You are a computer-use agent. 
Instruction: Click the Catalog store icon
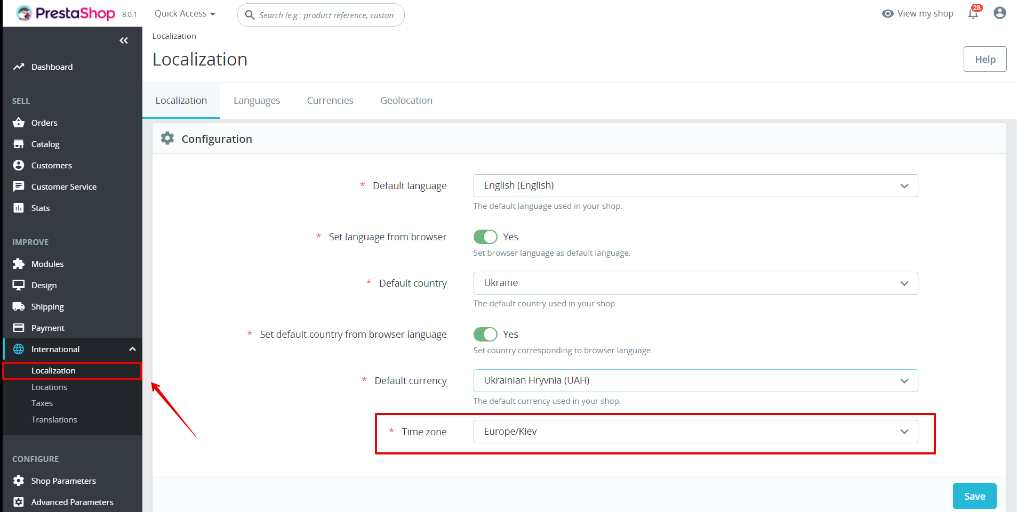tap(19, 144)
